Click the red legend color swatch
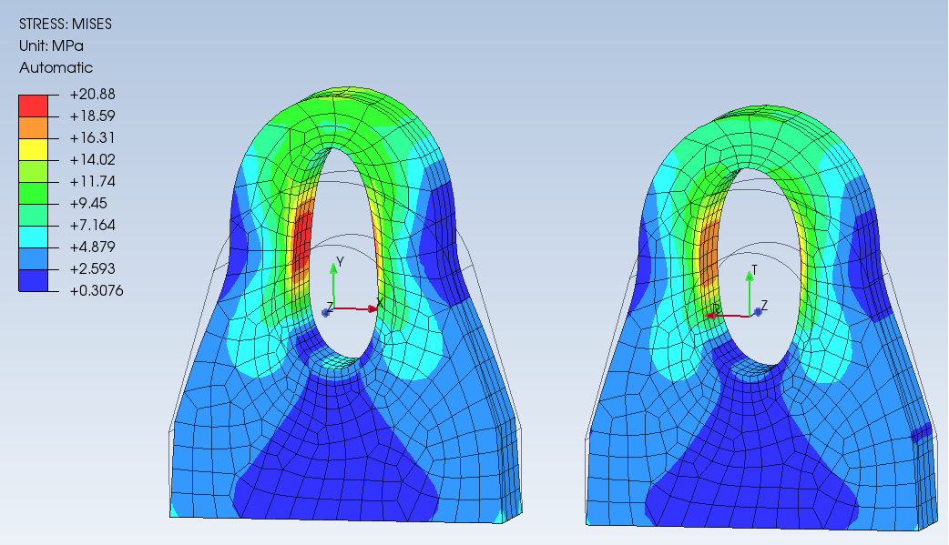The height and width of the screenshot is (545, 949). (x=34, y=106)
